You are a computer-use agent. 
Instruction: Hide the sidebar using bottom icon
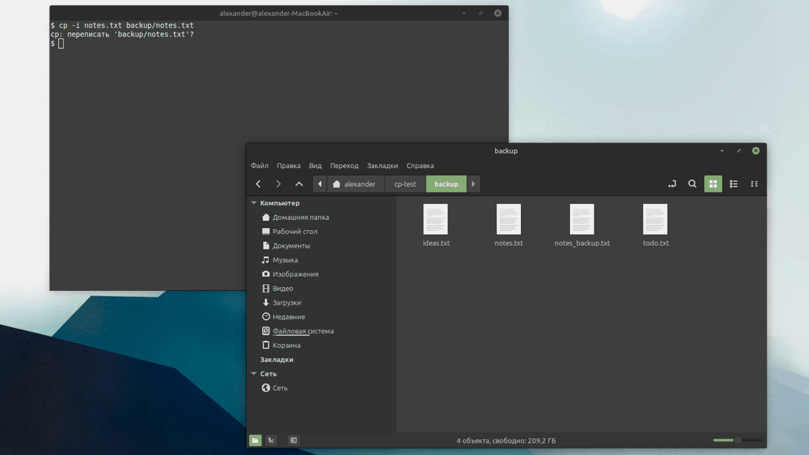coord(294,440)
